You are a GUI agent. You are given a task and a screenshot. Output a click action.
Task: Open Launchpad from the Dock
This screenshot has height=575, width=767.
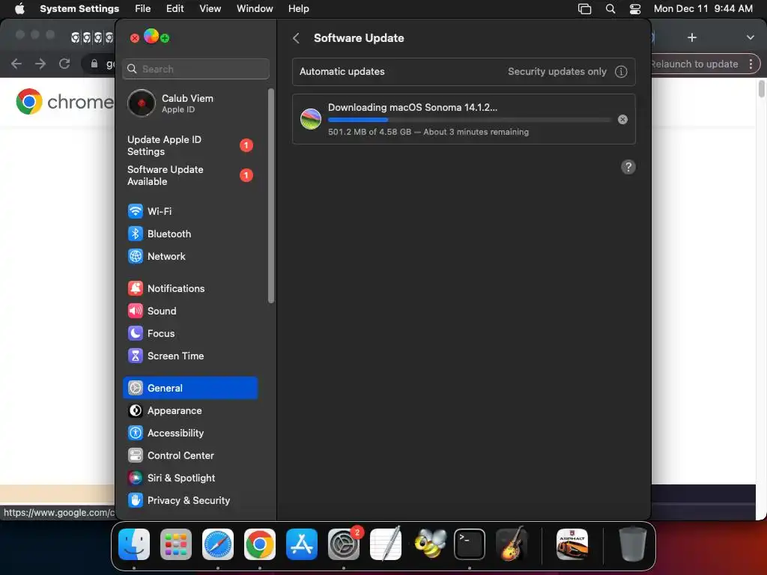point(176,544)
